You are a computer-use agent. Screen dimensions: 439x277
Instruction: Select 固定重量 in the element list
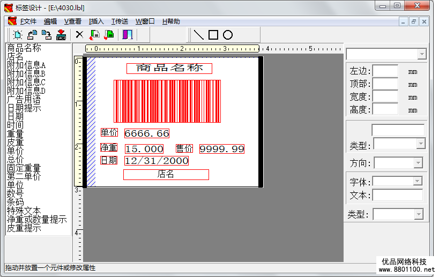24,168
